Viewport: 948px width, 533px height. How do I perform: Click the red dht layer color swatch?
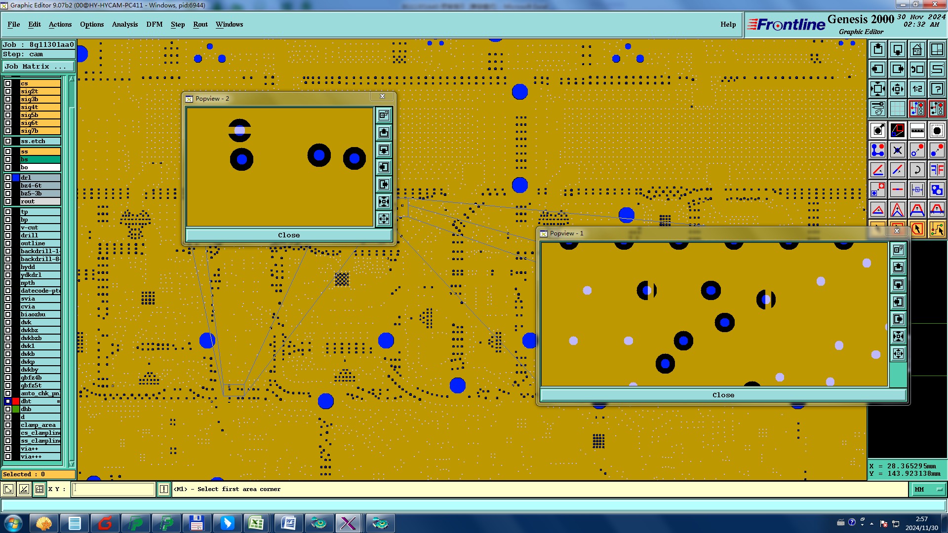(16, 401)
